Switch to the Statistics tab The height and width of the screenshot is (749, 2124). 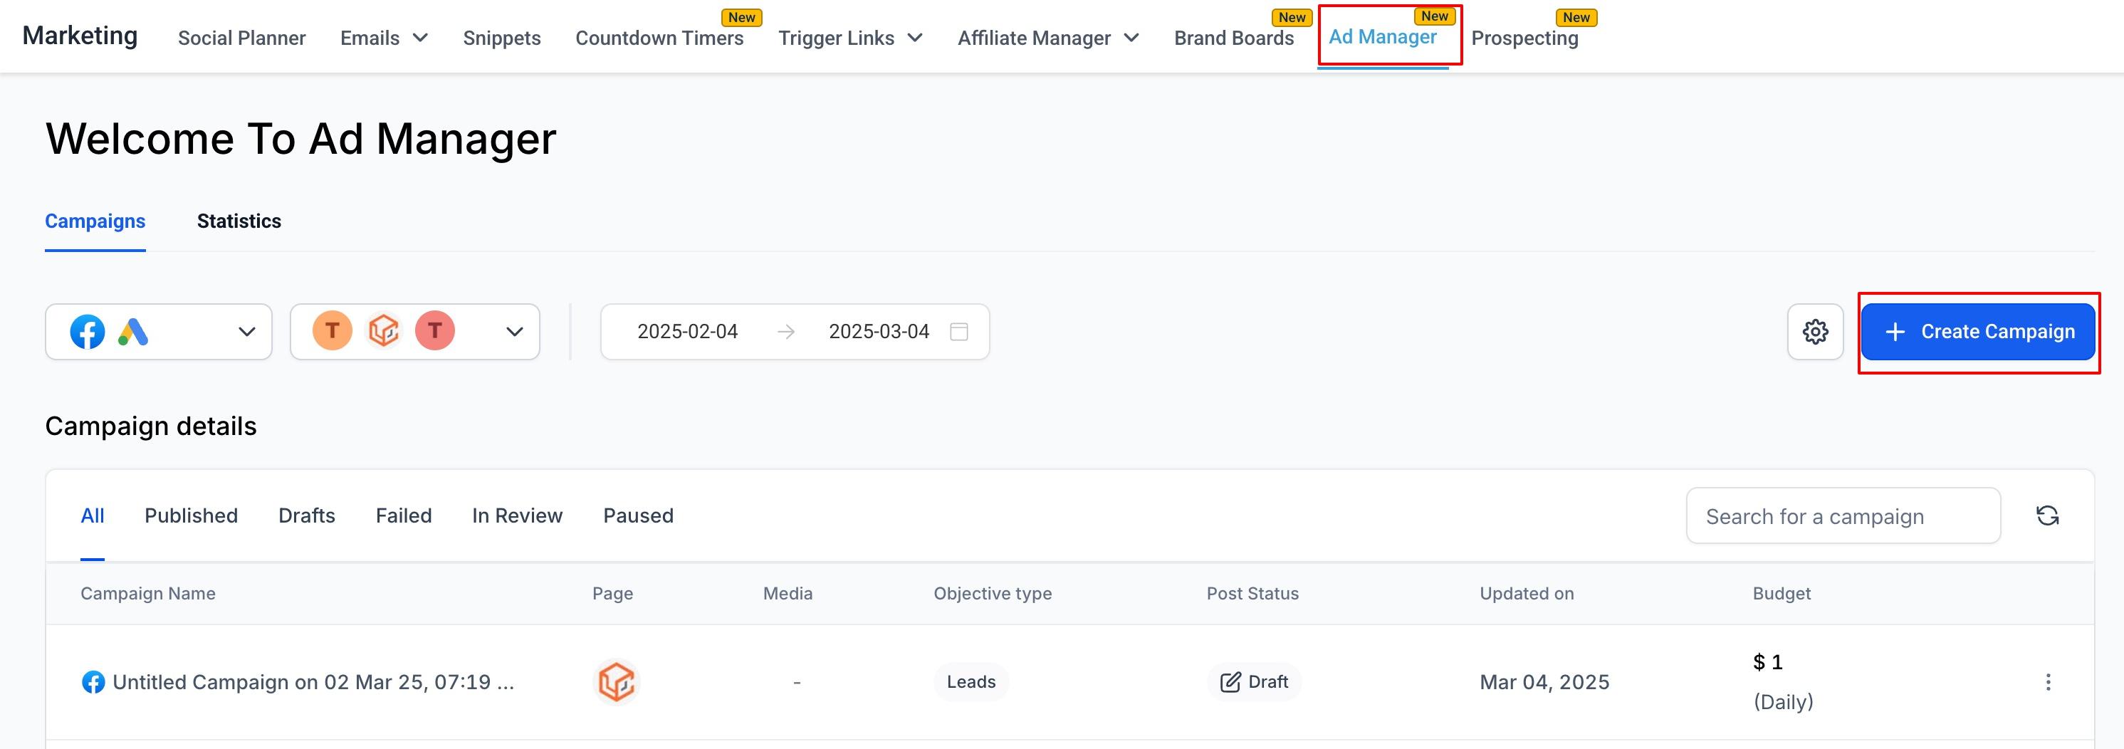239,221
